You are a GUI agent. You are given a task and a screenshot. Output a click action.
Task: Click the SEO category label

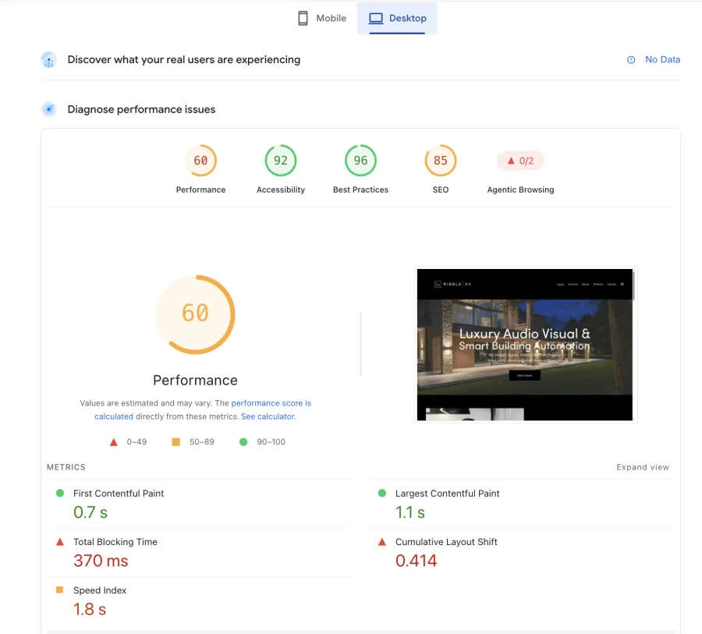click(441, 189)
